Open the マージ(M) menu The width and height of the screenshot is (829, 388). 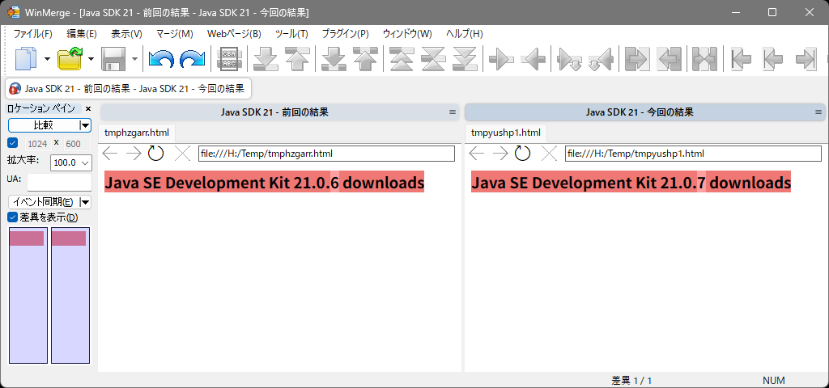coord(175,34)
